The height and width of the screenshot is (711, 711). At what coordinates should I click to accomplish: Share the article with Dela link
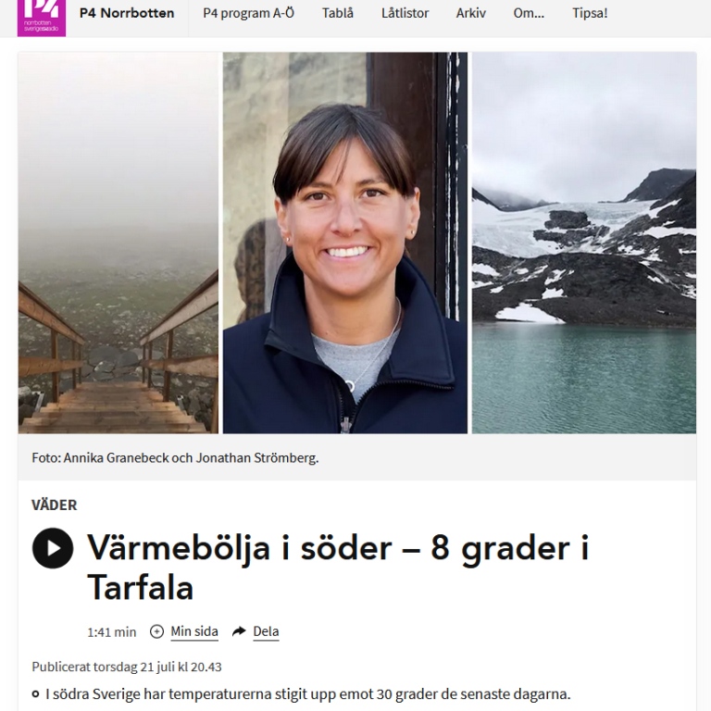266,631
